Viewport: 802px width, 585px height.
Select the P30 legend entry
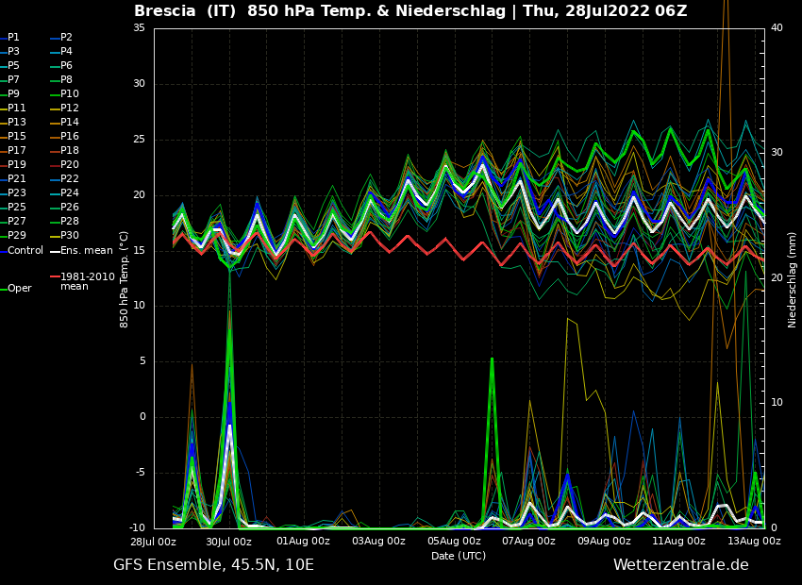tap(70, 236)
